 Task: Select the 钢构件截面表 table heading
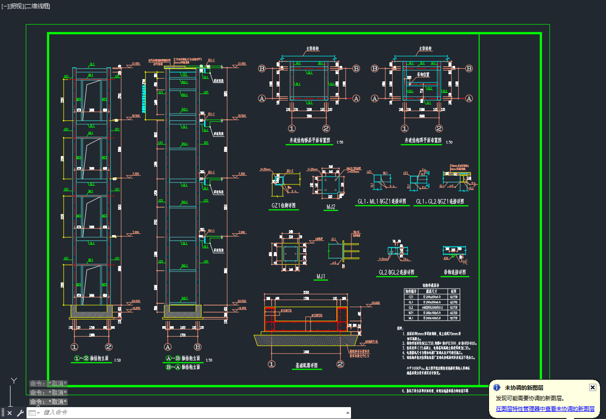(x=431, y=285)
